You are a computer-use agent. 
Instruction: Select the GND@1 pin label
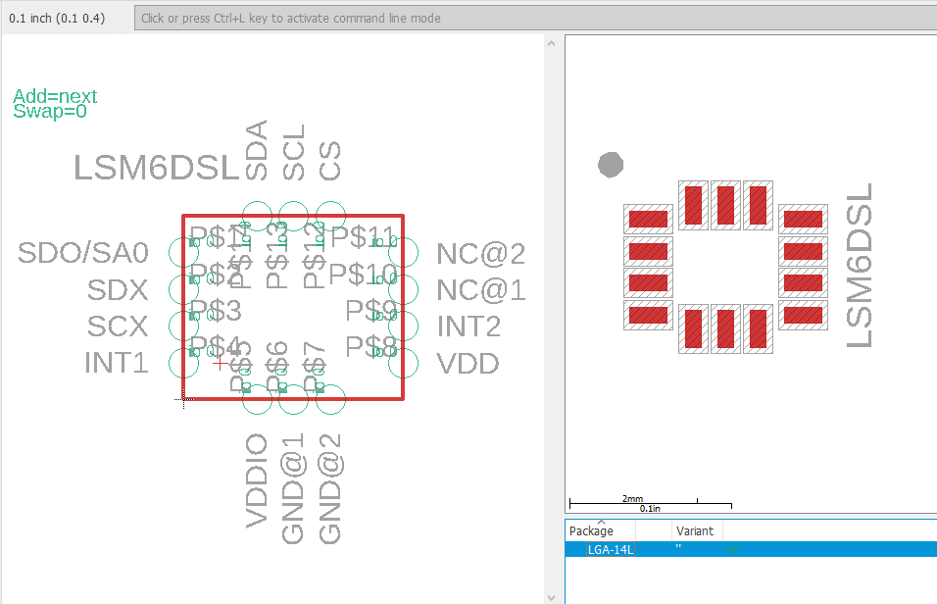click(x=293, y=489)
